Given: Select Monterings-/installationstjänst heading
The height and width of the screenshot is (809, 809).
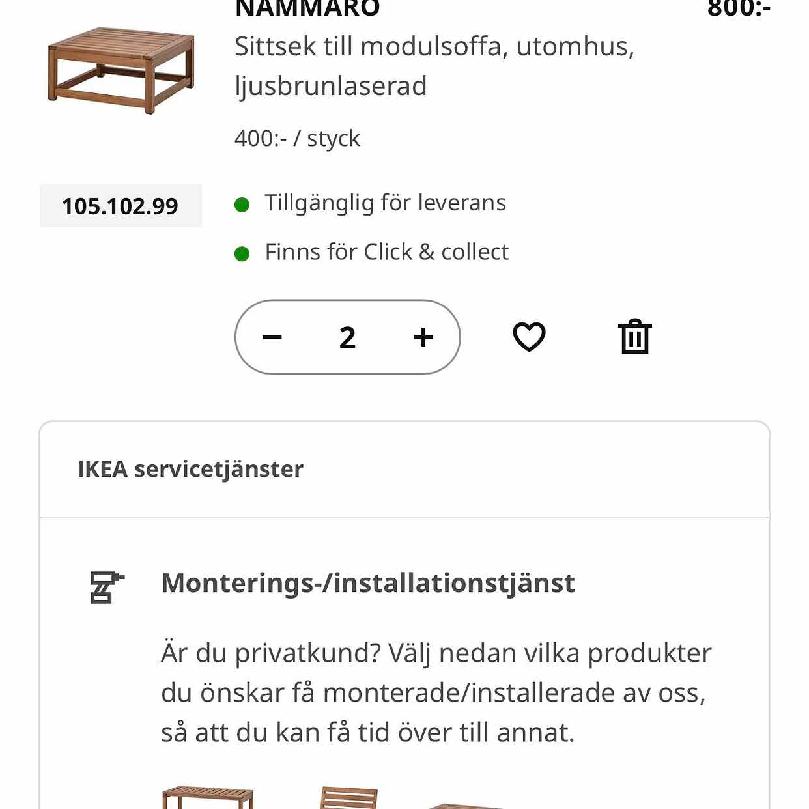Looking at the screenshot, I should point(368,583).
